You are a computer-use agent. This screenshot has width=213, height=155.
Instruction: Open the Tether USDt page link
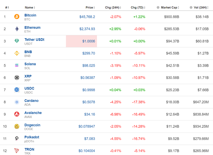(x=34, y=40)
